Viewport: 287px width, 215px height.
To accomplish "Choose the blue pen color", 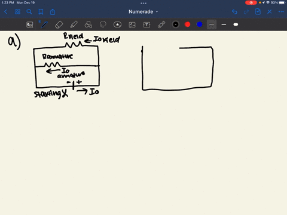I will 200,24.
